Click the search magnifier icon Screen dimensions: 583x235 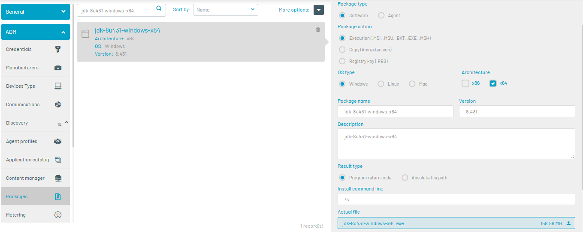click(x=159, y=8)
